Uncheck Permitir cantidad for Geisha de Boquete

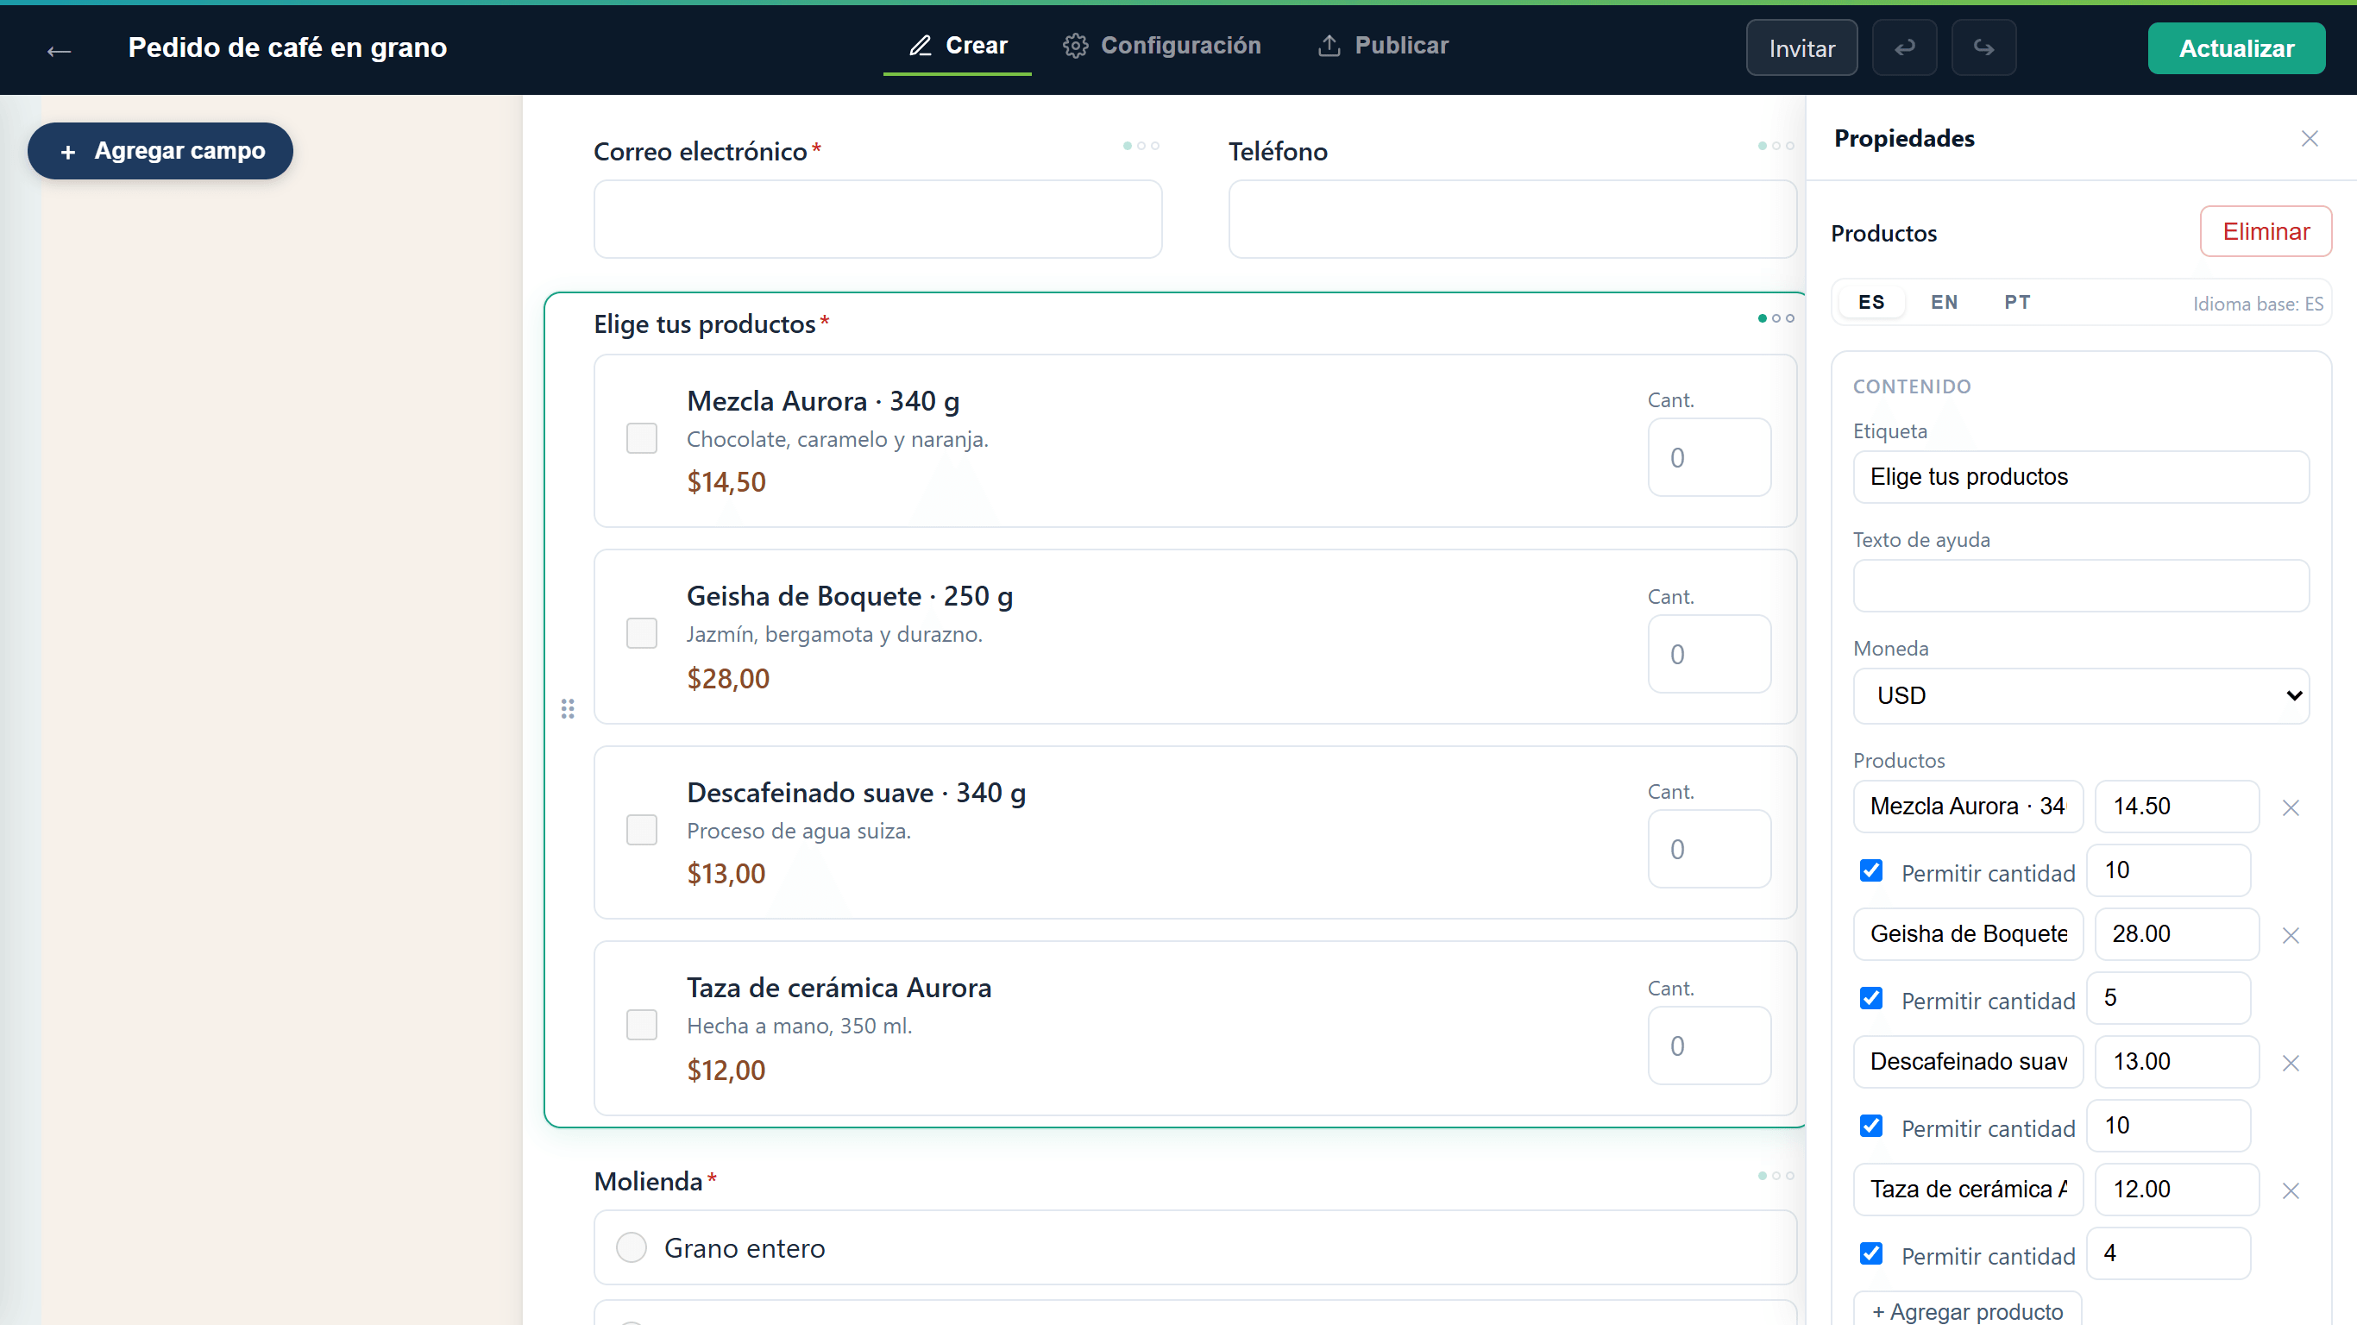(1870, 997)
